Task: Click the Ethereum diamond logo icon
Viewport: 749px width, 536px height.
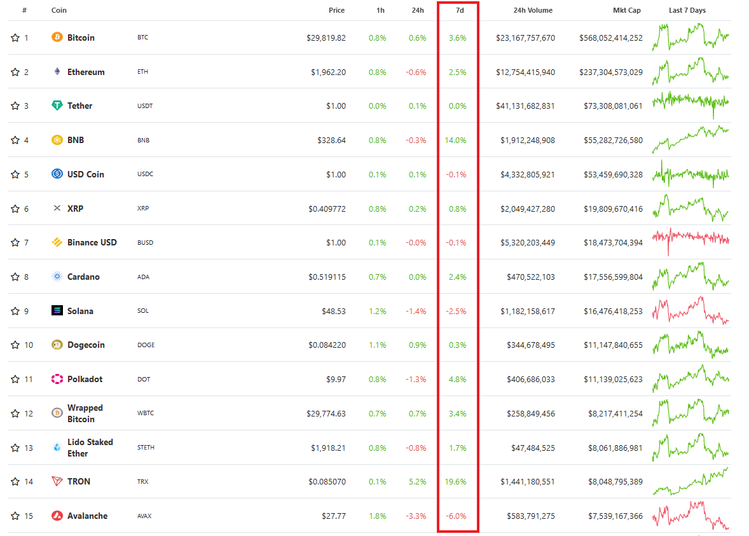Action: [57, 72]
